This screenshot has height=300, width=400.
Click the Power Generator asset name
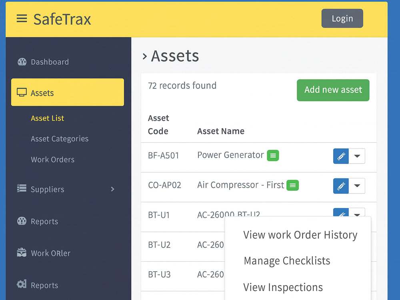click(230, 155)
